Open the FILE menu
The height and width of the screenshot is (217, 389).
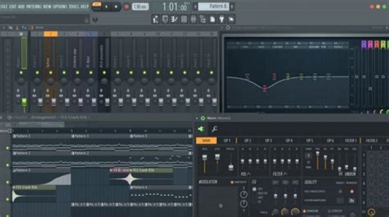4,6
